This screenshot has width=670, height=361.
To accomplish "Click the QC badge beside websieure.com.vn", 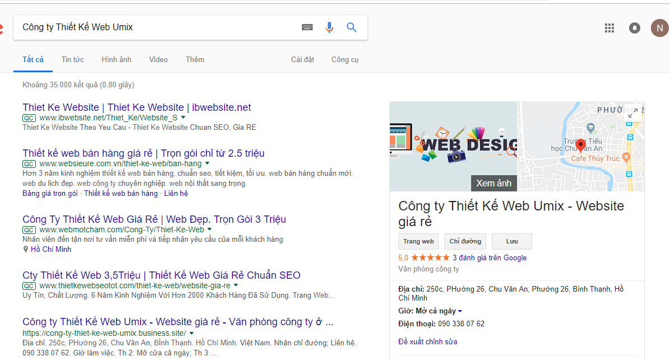I will click(29, 165).
